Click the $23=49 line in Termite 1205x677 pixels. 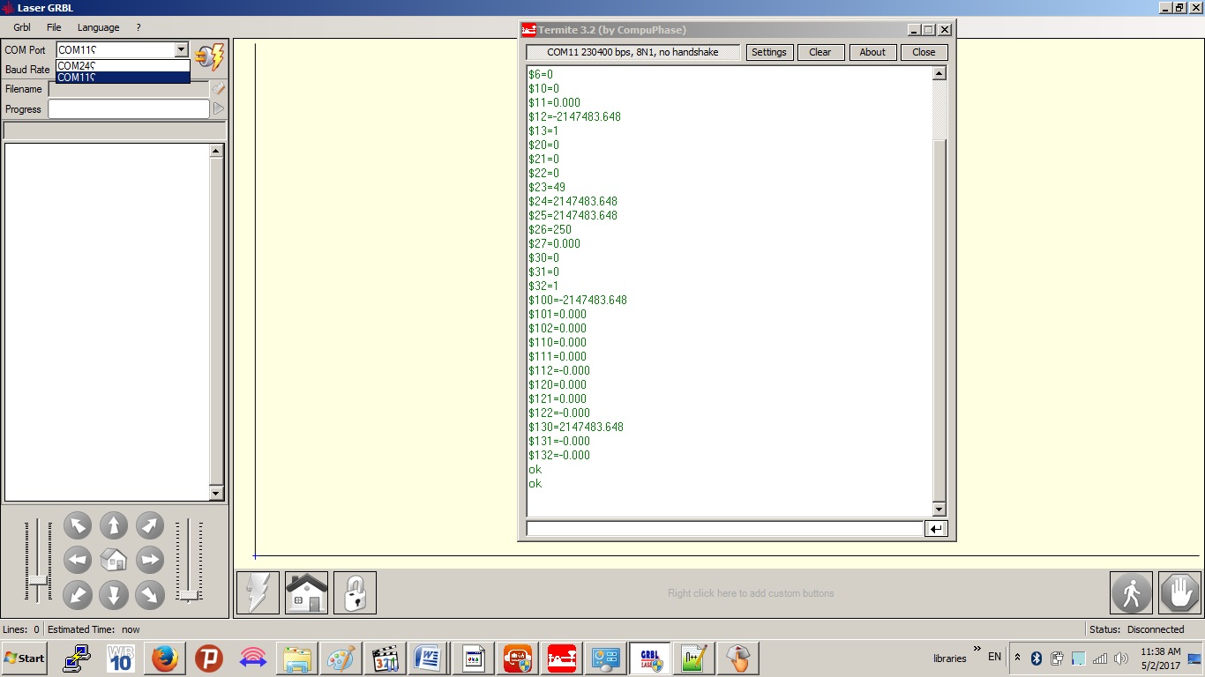click(x=547, y=187)
